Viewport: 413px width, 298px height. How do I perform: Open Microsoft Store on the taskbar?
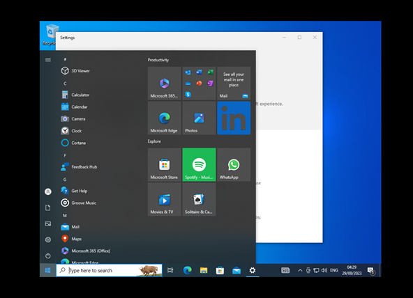click(220, 270)
